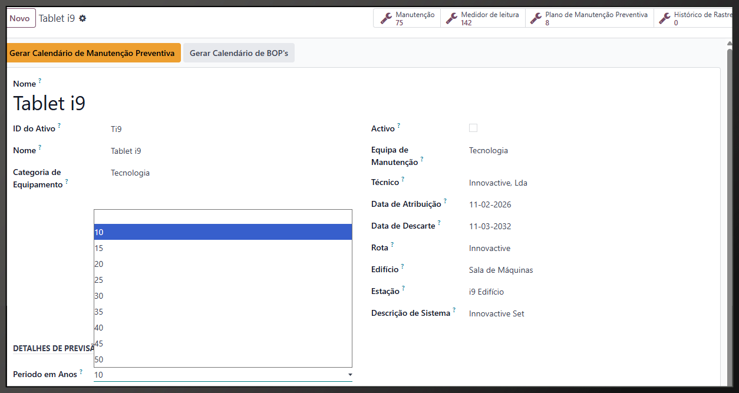Click the Equipa de Manutenção value Tecnologia
Screen dimensions: 739x393
489,150
